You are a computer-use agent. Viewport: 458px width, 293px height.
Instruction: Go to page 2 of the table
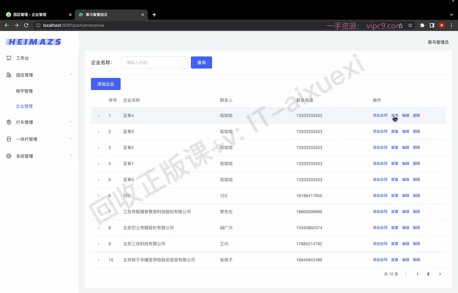pyautogui.click(x=428, y=274)
